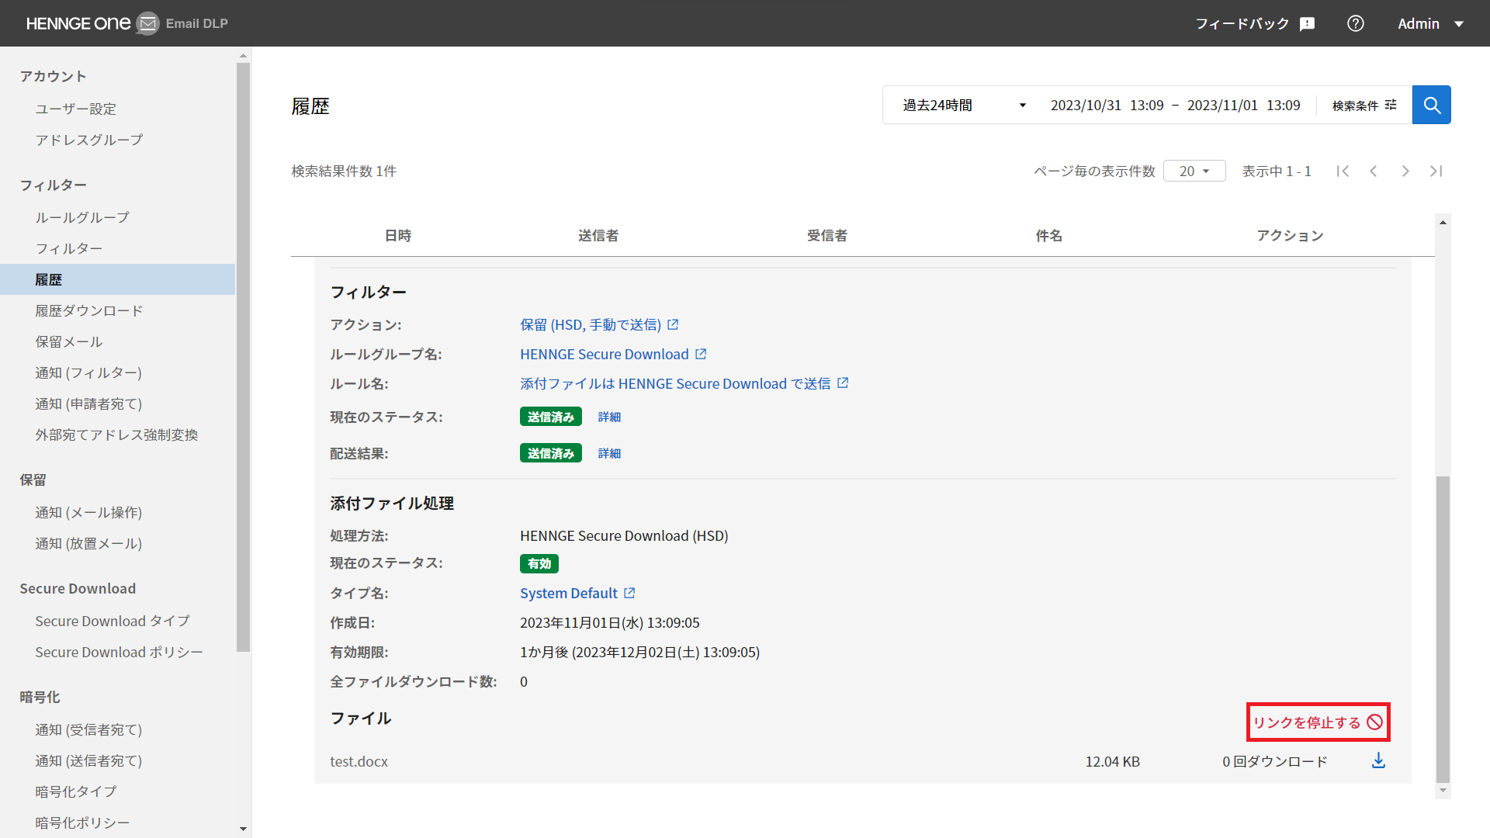Viewport: 1490px width, 838px height.
Task: Open the 過去24時間 time range dropdown
Action: pos(964,105)
